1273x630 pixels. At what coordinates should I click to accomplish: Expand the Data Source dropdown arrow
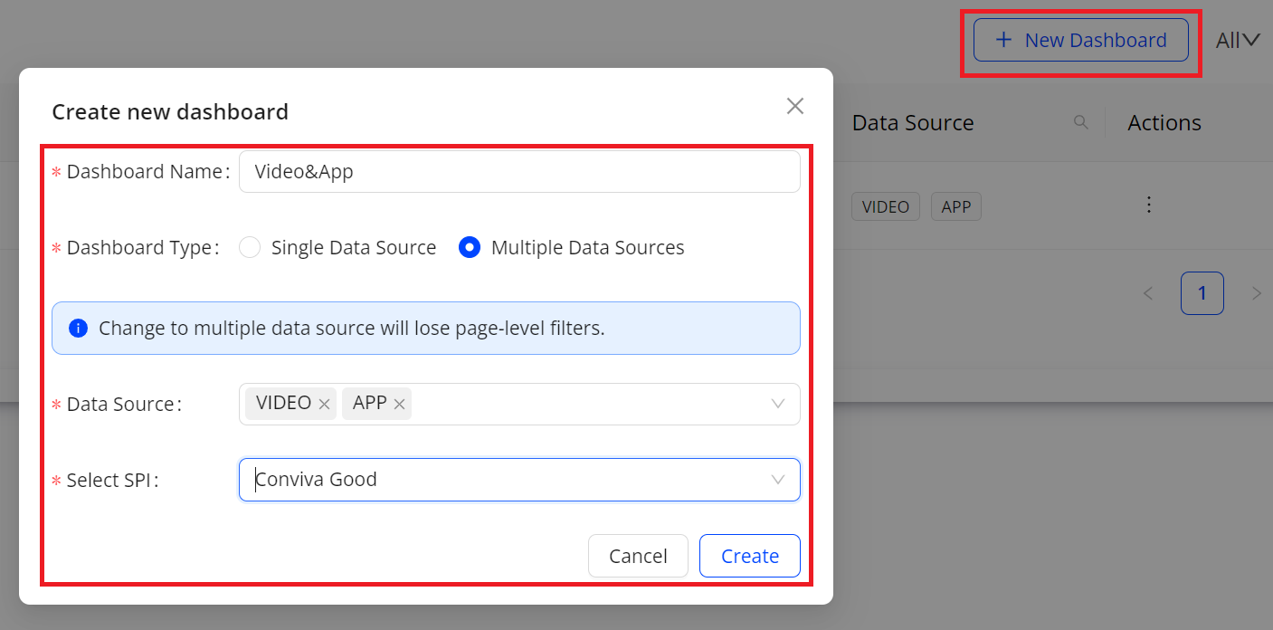[777, 404]
